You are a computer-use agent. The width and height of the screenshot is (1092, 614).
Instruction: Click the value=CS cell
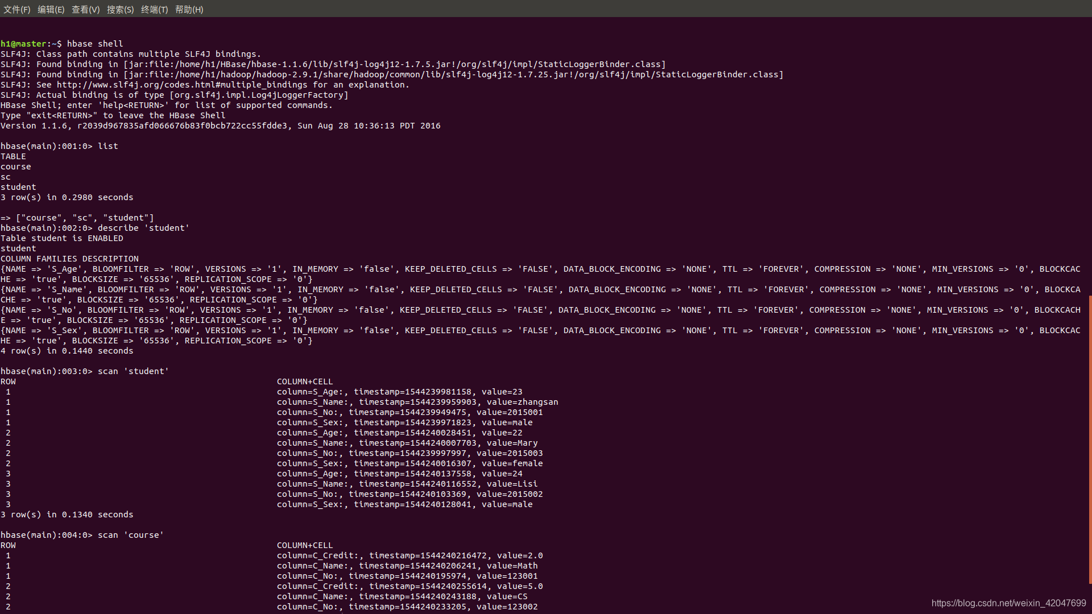507,596
